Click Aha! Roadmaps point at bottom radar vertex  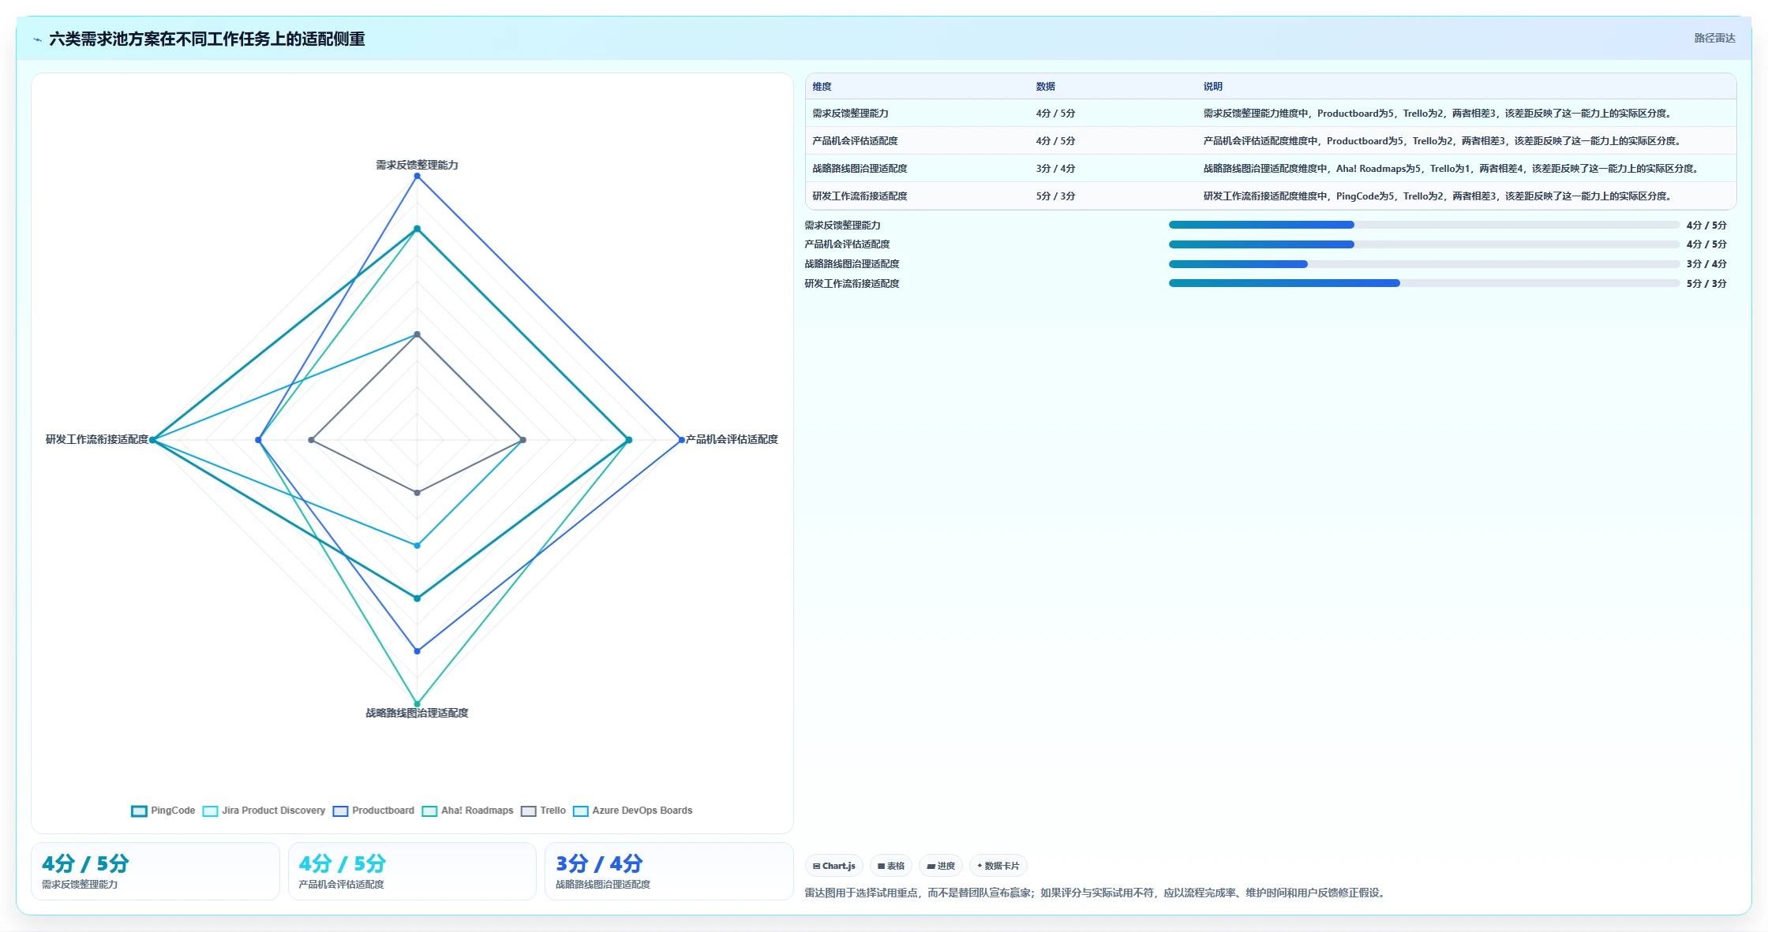(x=418, y=704)
